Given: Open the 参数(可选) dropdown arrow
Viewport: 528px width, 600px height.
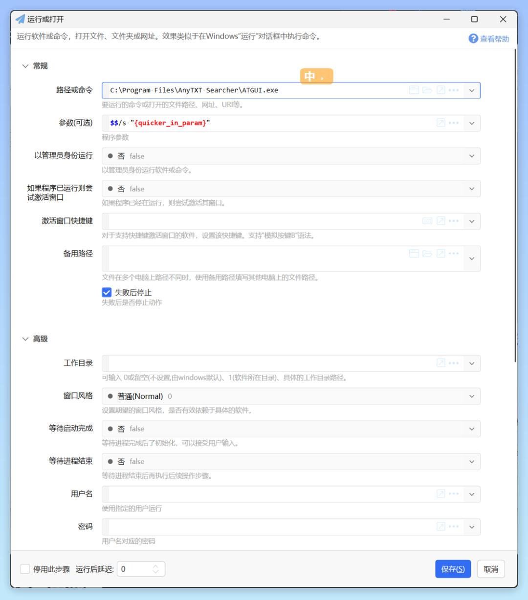Looking at the screenshot, I should (x=472, y=123).
